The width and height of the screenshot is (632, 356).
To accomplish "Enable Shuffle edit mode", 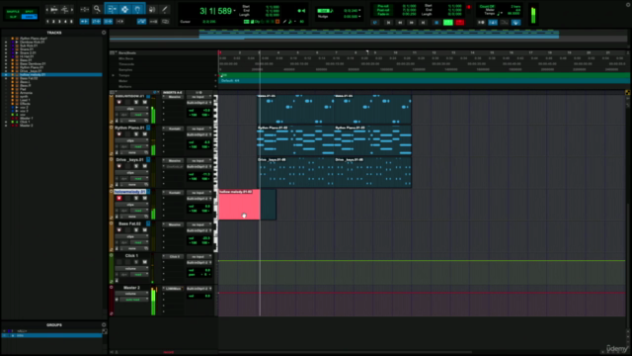I will point(13,12).
